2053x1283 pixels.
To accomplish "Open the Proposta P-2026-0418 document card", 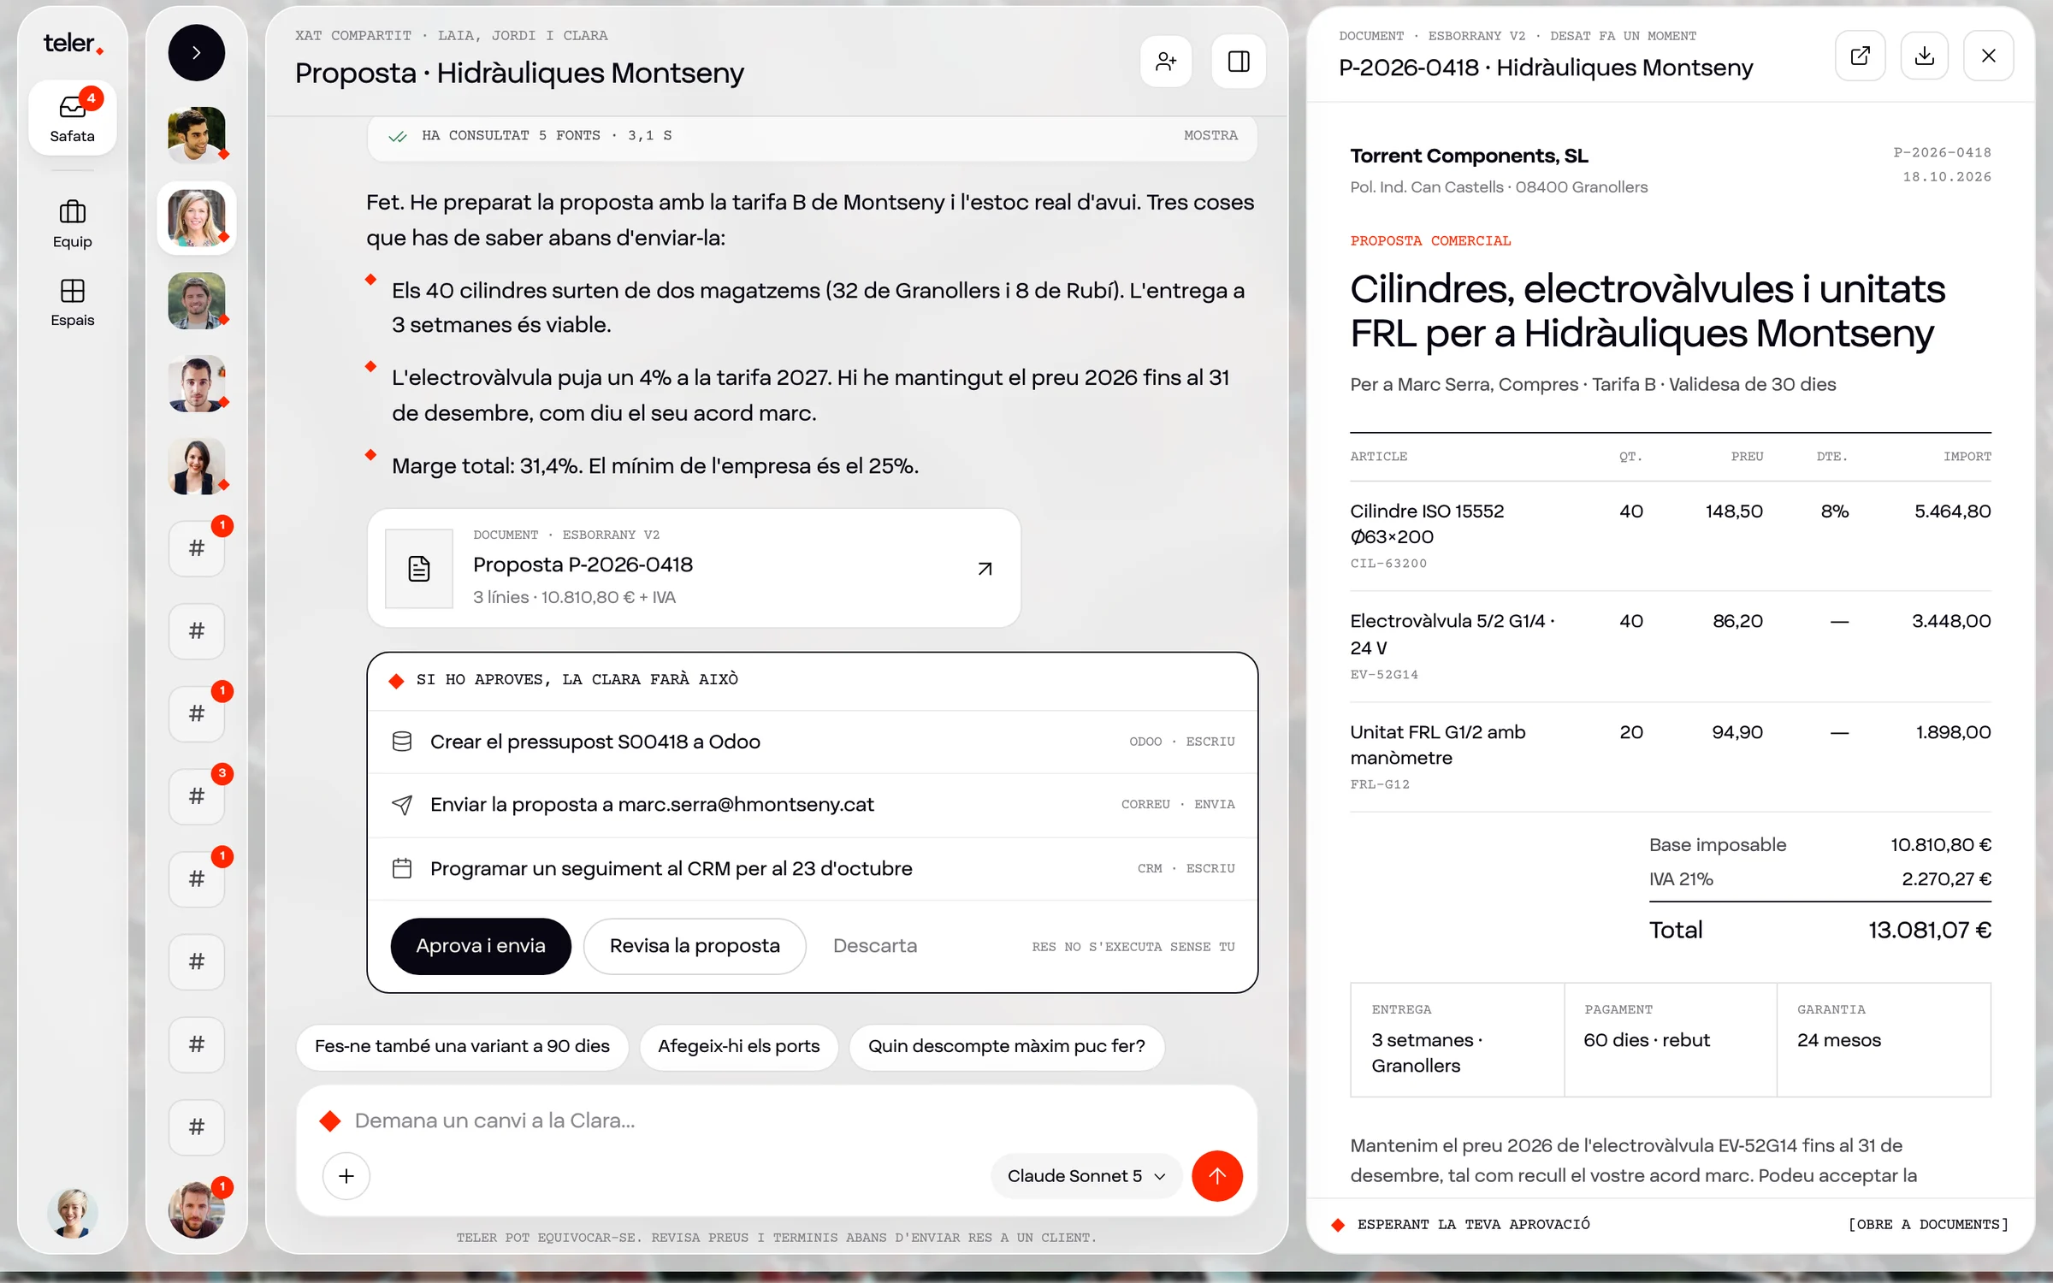I will tap(694, 569).
